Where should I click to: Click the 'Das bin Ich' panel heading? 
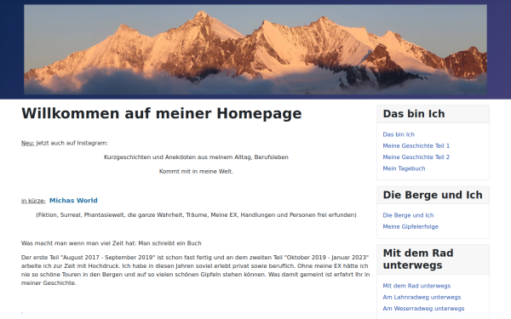[x=414, y=114]
